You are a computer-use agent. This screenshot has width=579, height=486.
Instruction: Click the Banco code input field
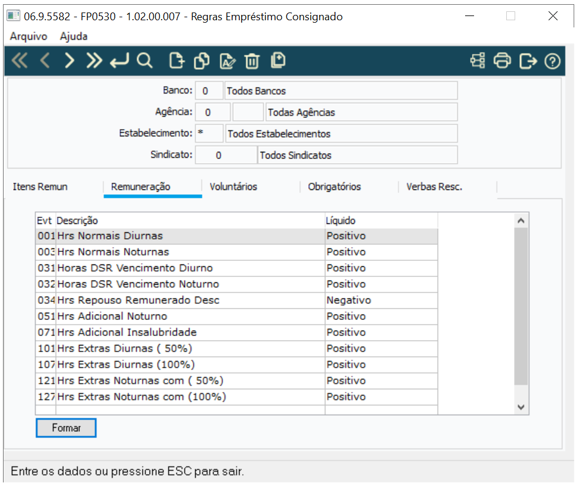[209, 91]
